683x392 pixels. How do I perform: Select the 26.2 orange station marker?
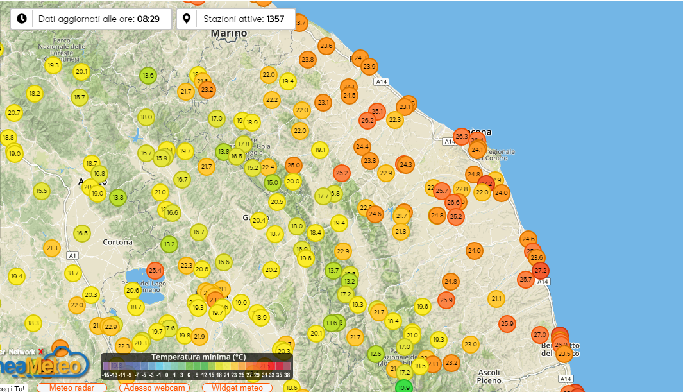click(x=367, y=119)
